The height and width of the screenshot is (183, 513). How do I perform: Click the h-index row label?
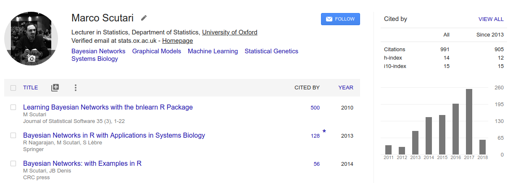click(x=392, y=58)
